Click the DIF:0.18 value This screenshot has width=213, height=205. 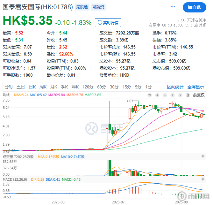click(x=38, y=179)
